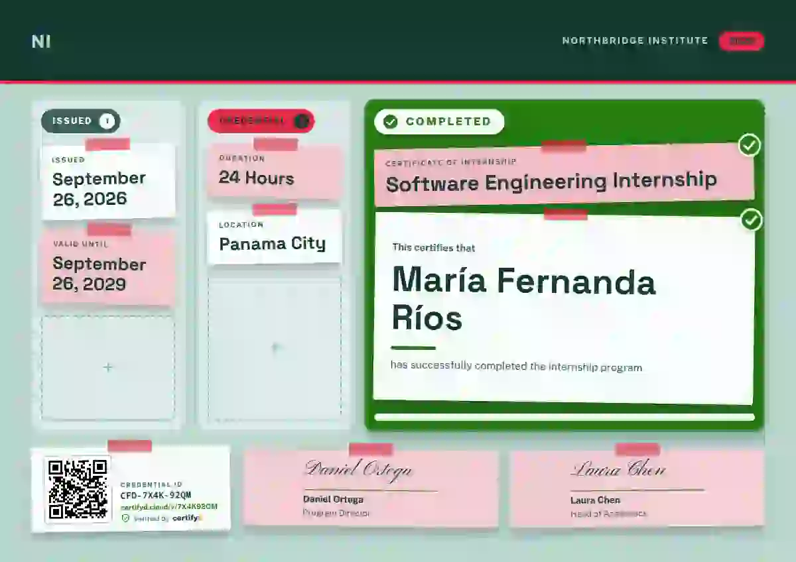The height and width of the screenshot is (562, 796).
Task: Click the Program Director title
Action: coord(336,513)
